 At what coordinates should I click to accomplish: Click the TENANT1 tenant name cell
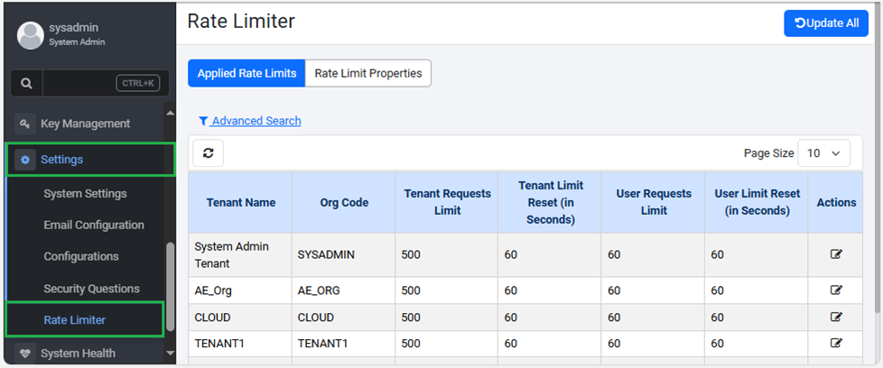coord(240,344)
